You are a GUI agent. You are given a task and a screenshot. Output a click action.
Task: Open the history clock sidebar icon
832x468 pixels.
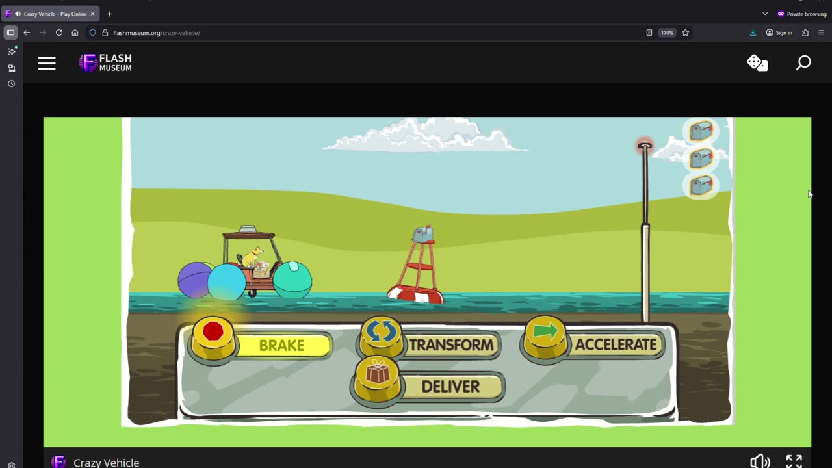pyautogui.click(x=11, y=84)
